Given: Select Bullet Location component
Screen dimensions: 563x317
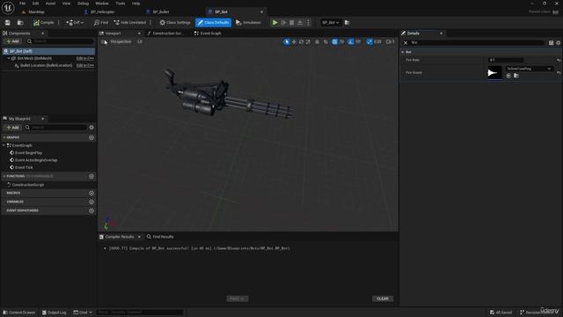Looking at the screenshot, I should point(46,65).
